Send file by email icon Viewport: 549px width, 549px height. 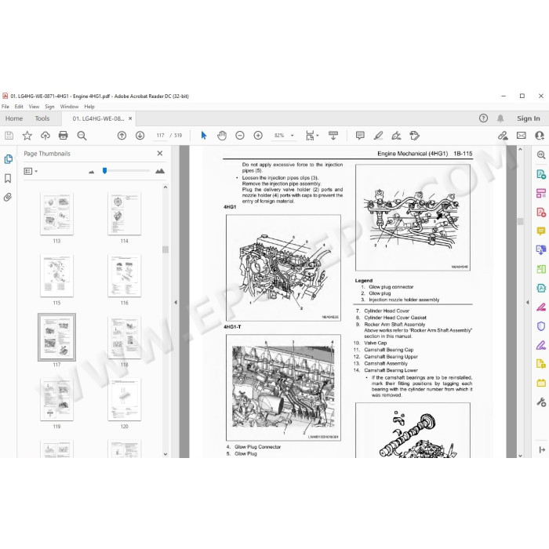(521, 136)
